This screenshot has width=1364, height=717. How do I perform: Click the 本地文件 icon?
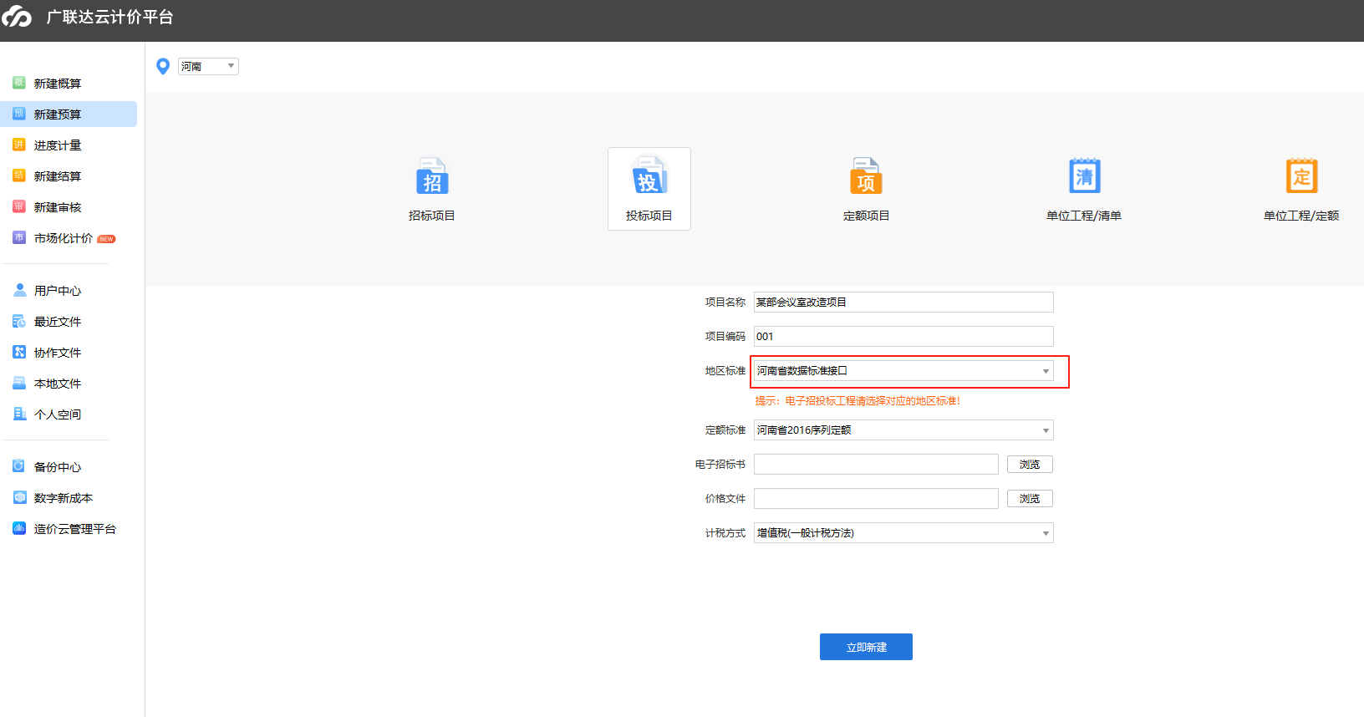19,383
